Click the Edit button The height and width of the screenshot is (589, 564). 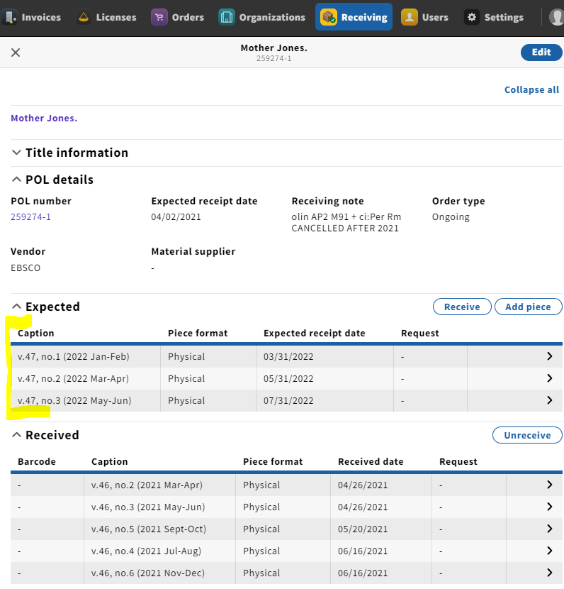pos(541,53)
